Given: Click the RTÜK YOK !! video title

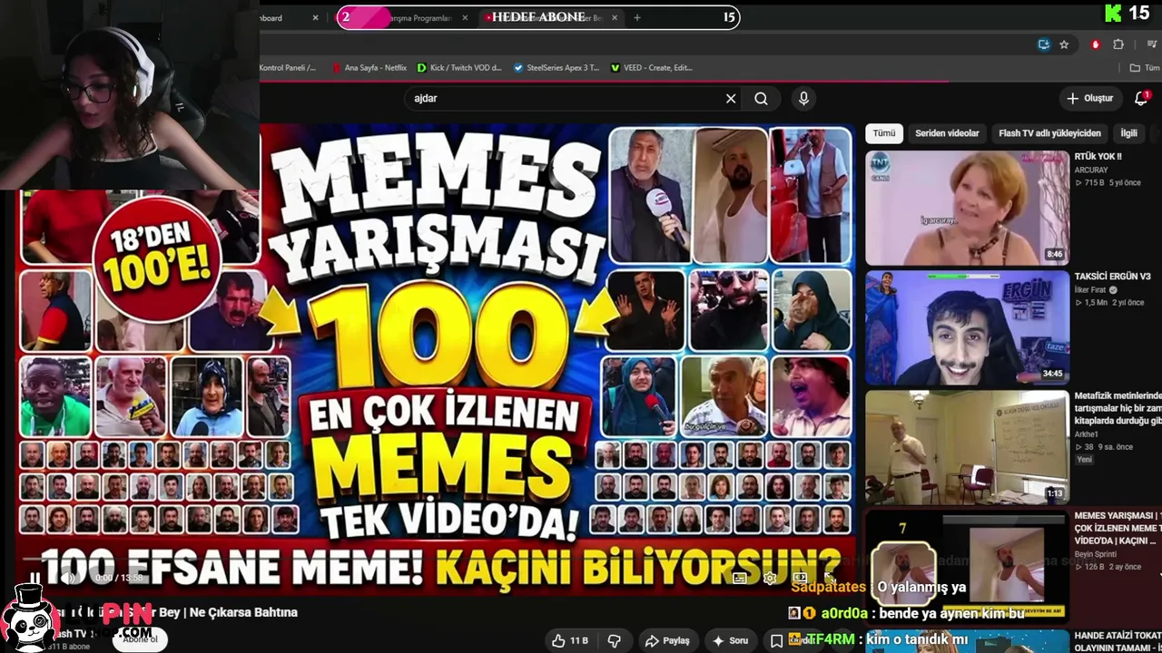Looking at the screenshot, I should tap(1098, 157).
